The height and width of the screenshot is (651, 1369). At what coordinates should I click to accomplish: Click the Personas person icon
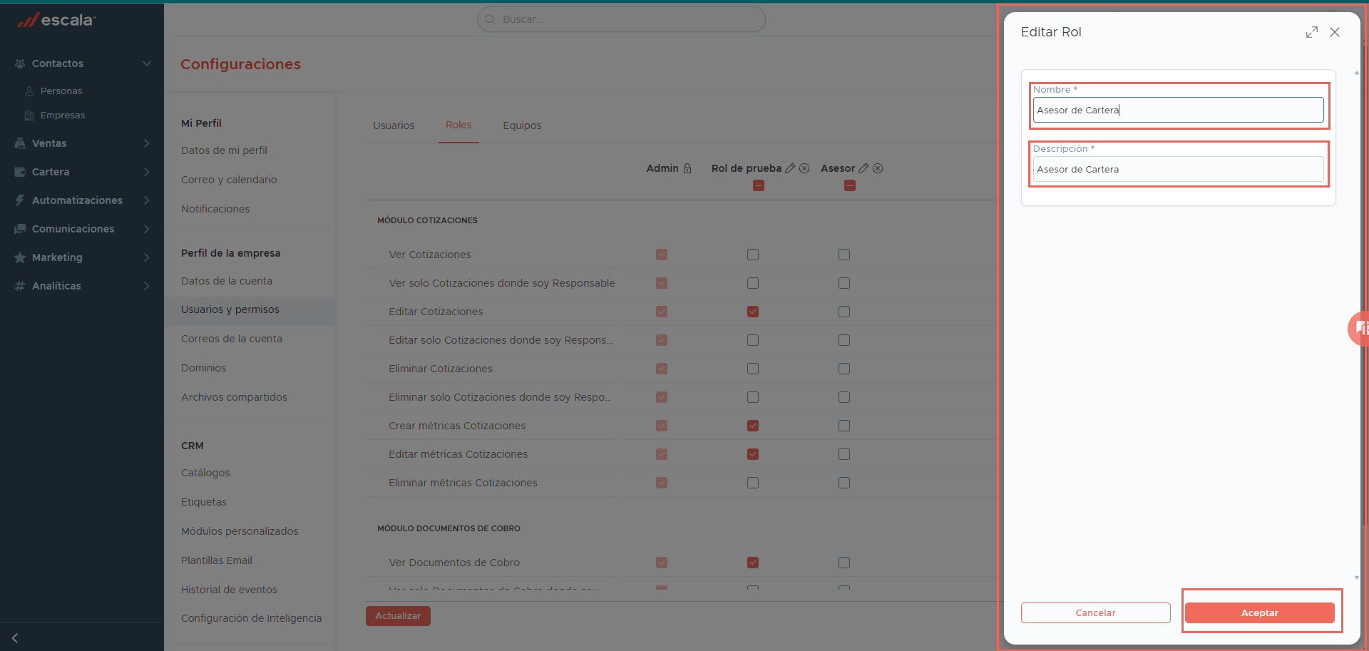(x=29, y=91)
